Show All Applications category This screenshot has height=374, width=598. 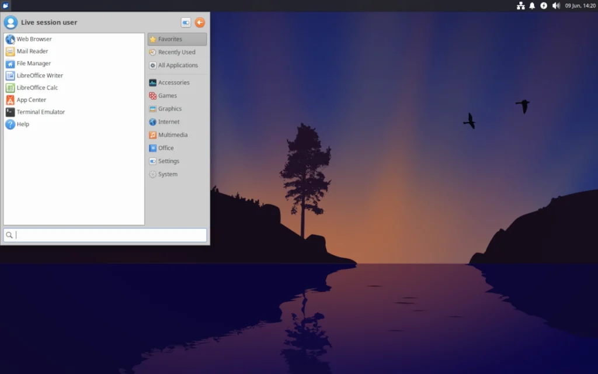178,65
